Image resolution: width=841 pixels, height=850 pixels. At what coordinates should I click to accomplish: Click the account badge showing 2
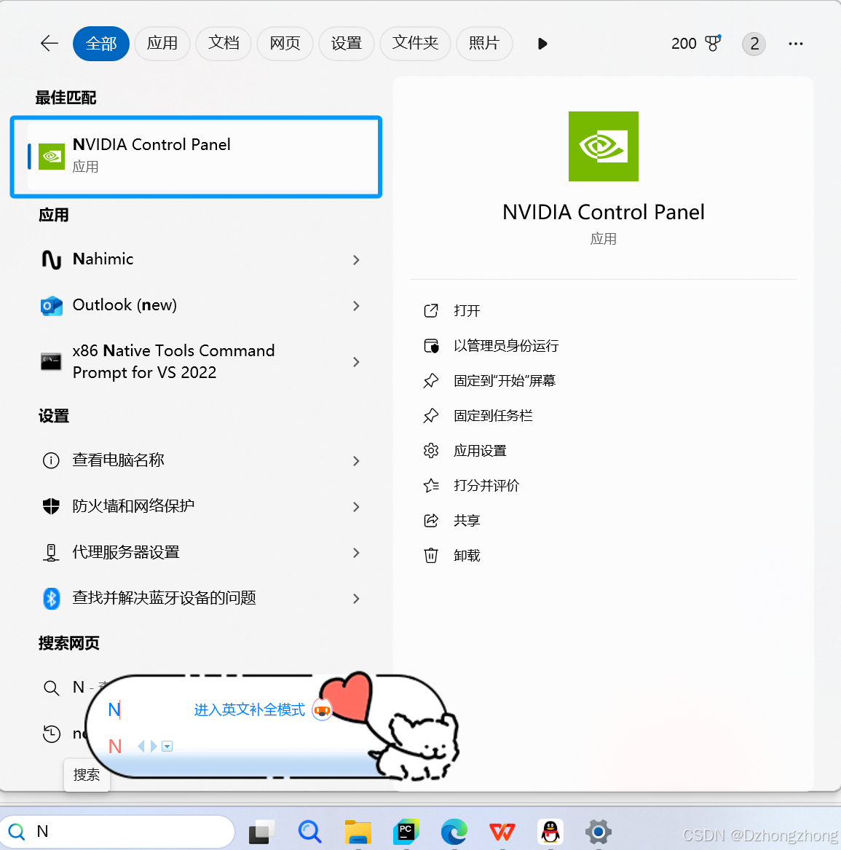point(754,44)
